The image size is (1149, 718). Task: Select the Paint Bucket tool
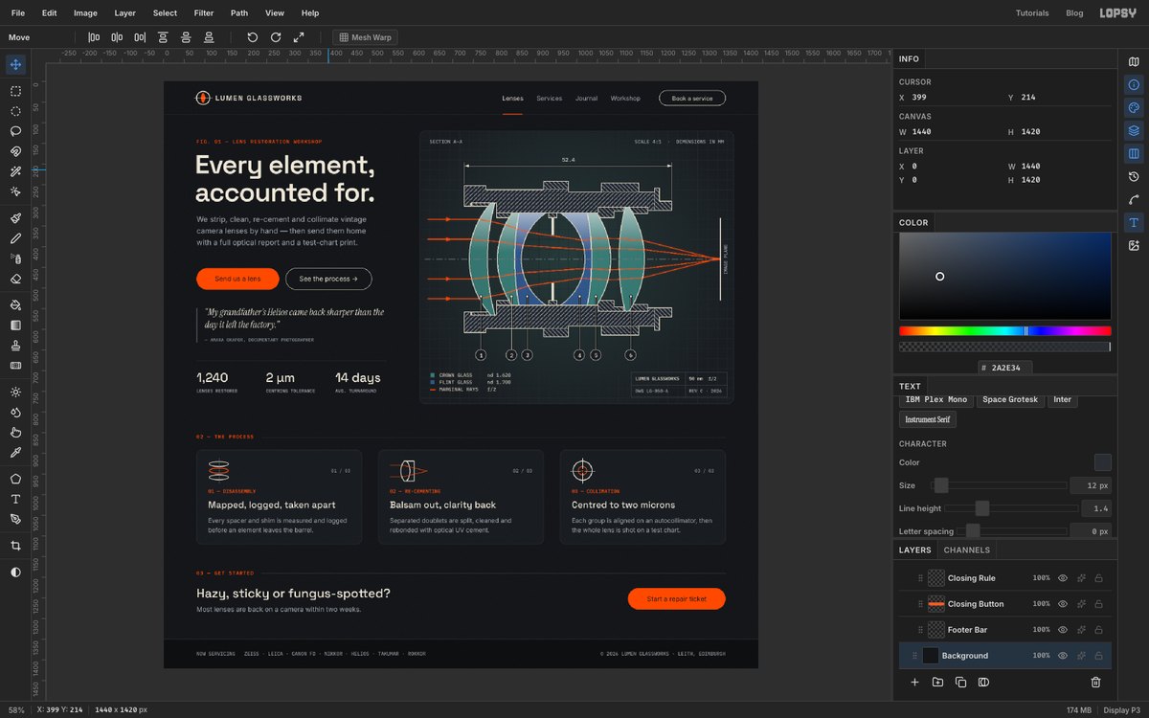[x=15, y=304]
